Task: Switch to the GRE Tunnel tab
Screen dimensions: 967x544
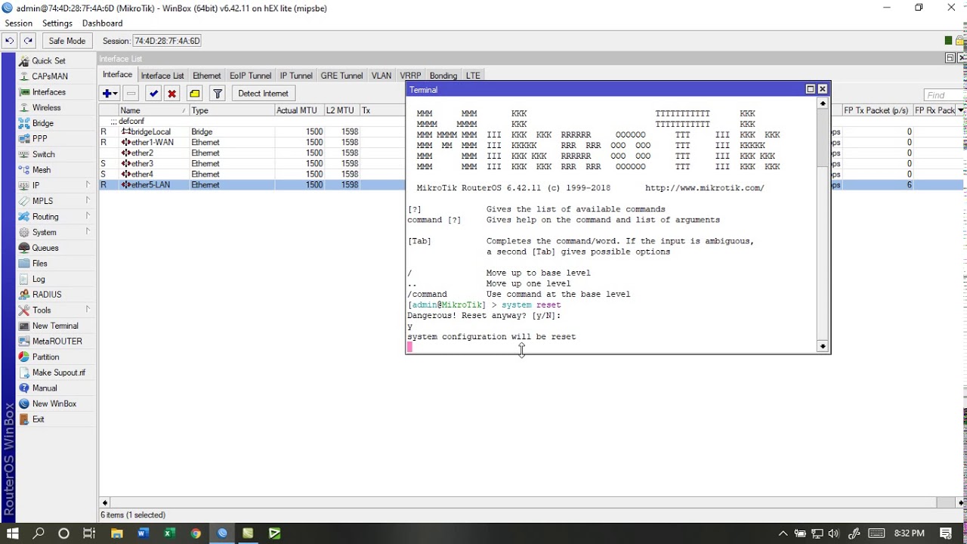Action: (341, 76)
